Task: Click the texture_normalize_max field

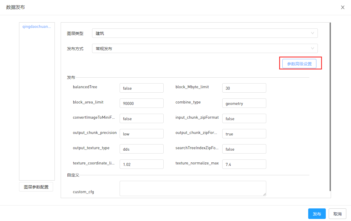Action: point(244,164)
